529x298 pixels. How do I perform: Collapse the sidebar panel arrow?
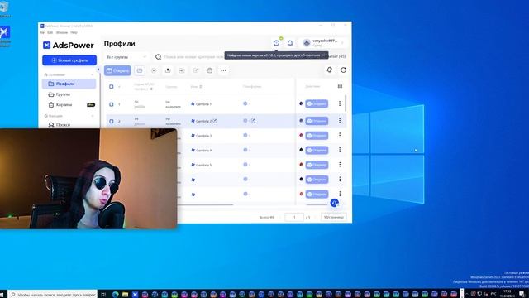(x=98, y=70)
